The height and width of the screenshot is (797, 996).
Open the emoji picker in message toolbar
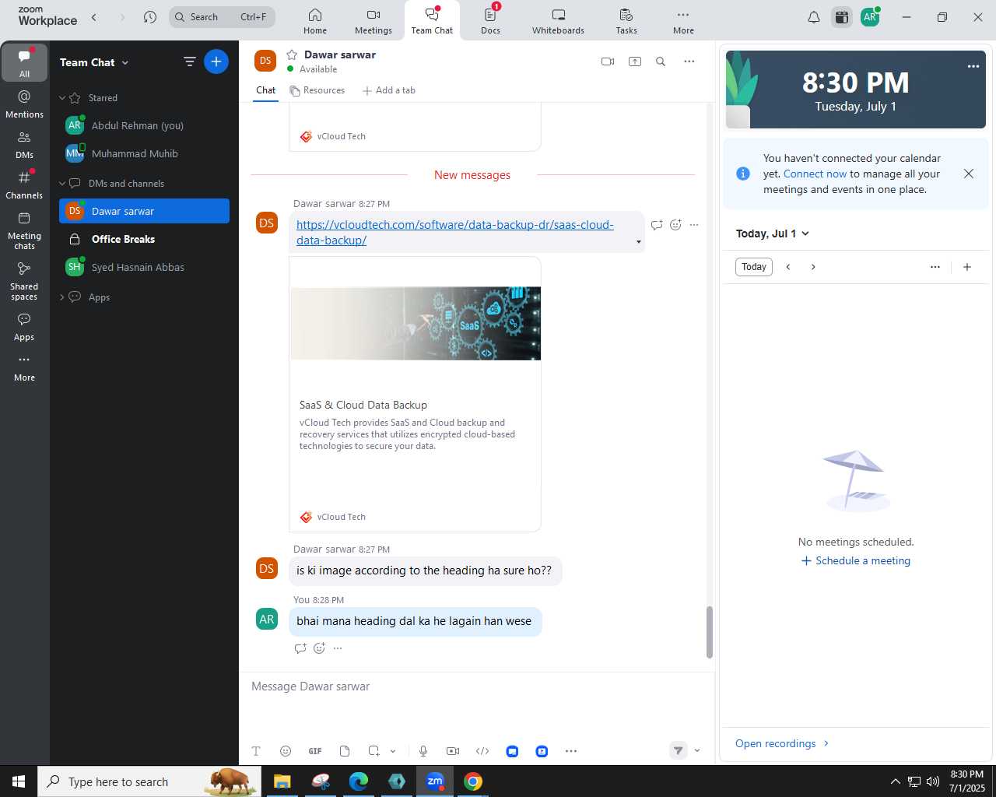(286, 751)
